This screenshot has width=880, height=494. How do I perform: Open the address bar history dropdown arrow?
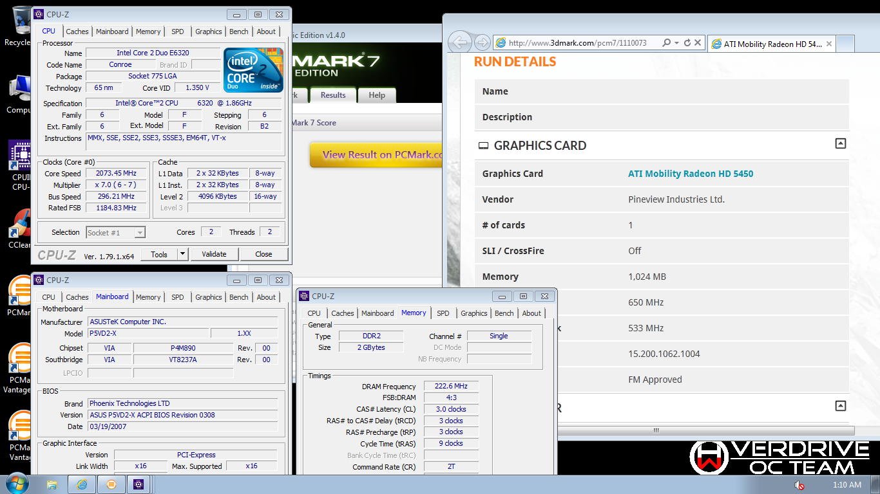tap(676, 42)
